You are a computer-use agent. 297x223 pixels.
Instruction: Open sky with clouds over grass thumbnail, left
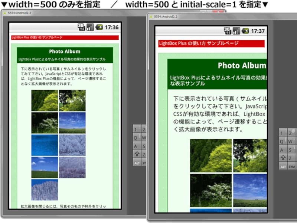[x=45, y=168]
